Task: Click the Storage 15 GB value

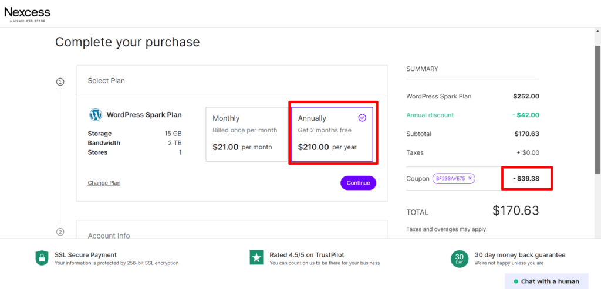Action: click(173, 134)
